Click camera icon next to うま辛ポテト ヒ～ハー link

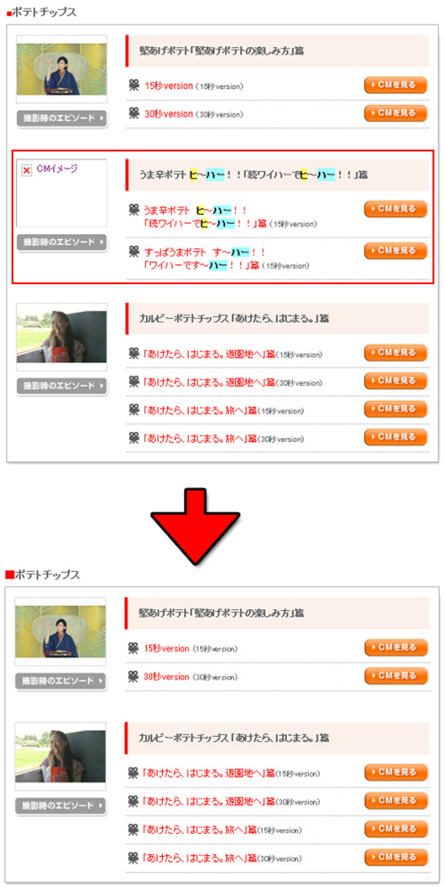[134, 210]
